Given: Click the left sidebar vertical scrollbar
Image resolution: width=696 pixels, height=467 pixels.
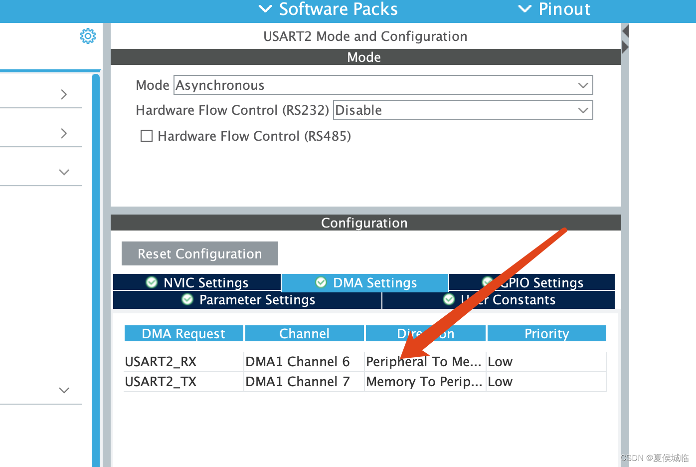Looking at the screenshot, I should [x=96, y=270].
